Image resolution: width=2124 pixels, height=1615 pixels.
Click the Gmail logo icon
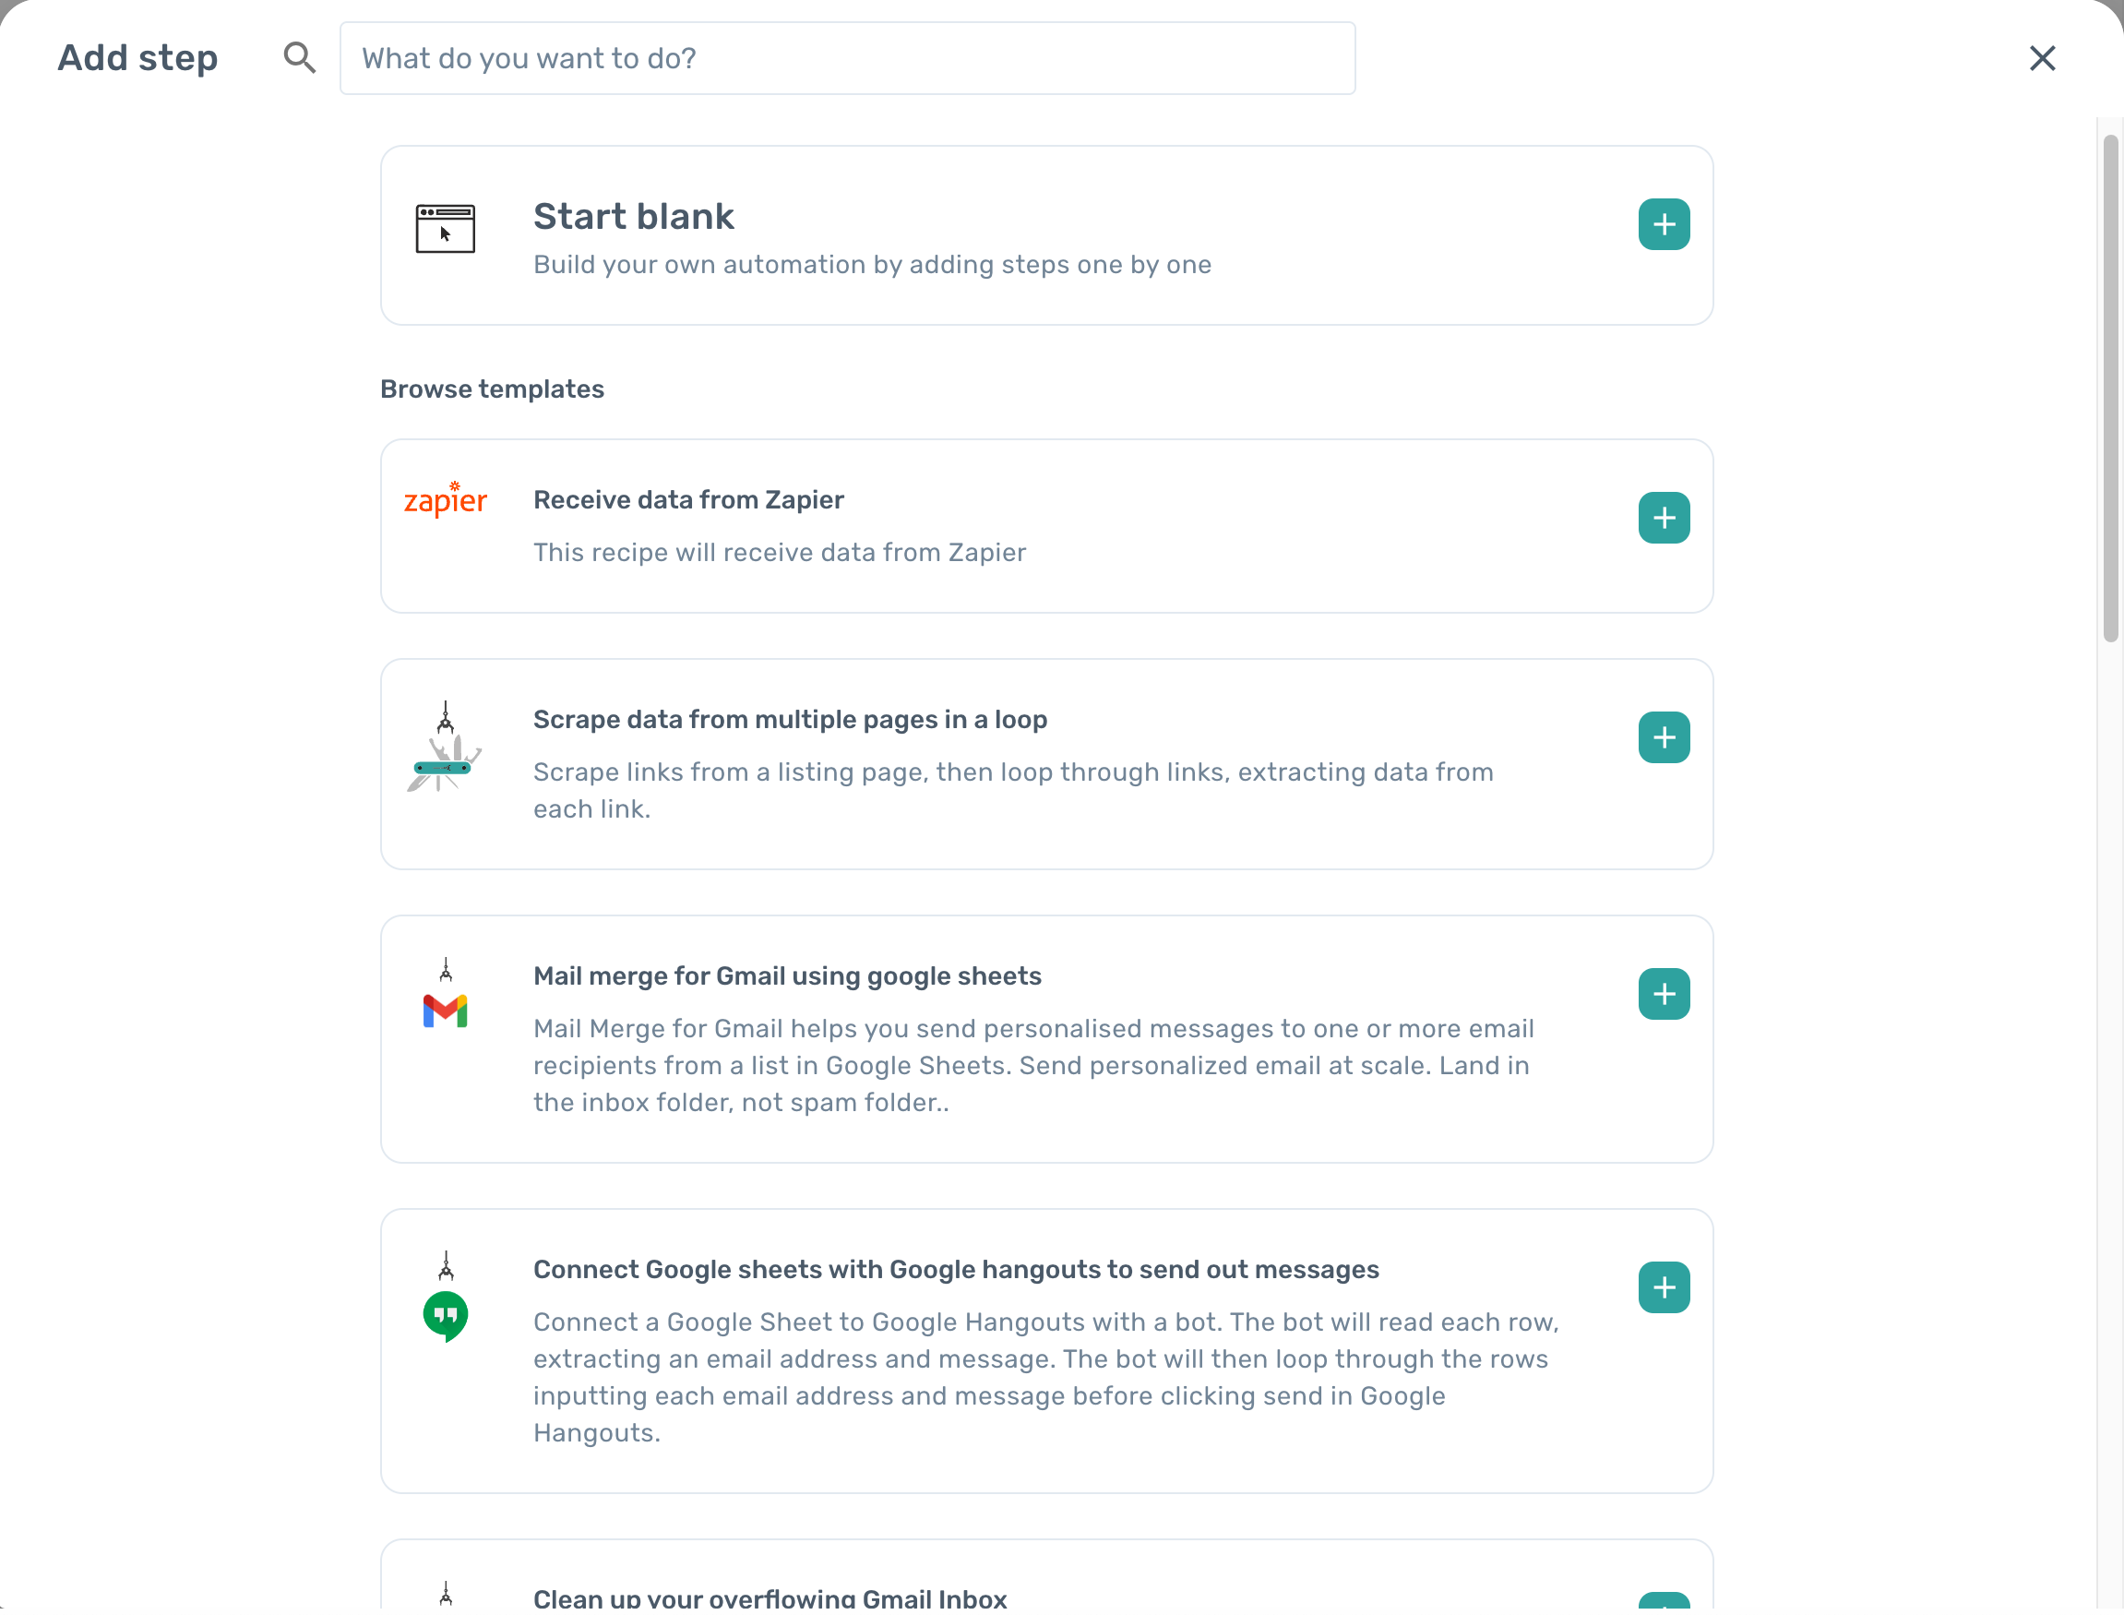pyautogui.click(x=445, y=1011)
